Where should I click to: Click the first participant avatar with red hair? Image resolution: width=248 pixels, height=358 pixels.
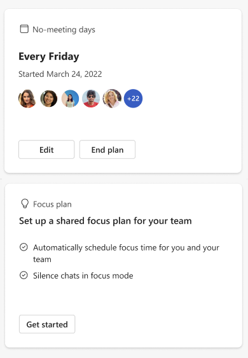tap(27, 99)
